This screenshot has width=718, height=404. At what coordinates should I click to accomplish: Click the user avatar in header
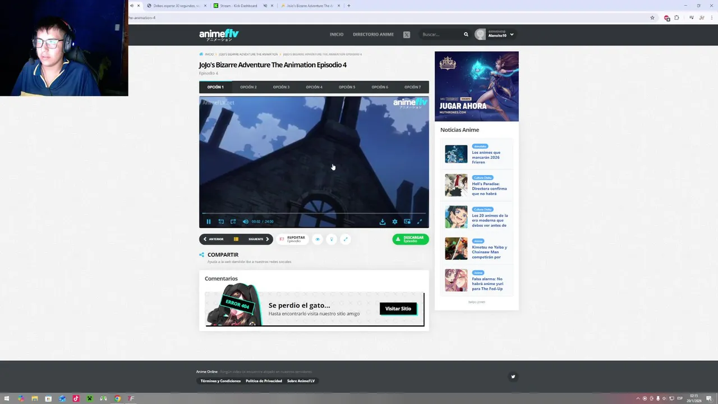point(480,34)
